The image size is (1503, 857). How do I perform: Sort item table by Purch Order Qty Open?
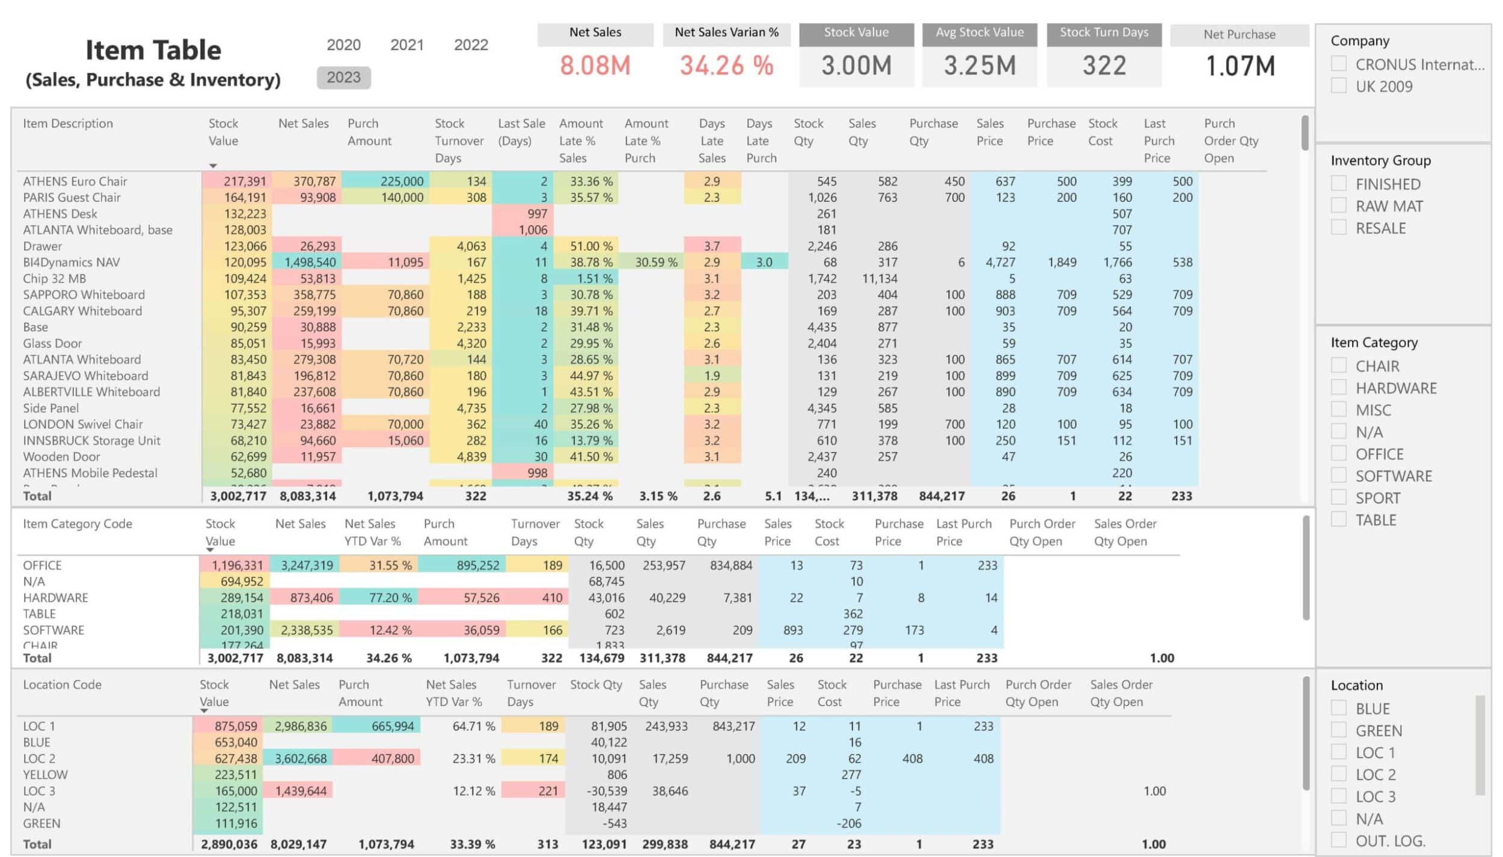coord(1231,141)
